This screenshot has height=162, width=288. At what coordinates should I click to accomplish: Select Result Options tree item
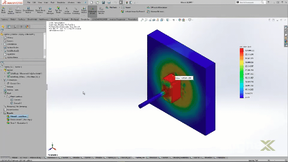[11, 110]
